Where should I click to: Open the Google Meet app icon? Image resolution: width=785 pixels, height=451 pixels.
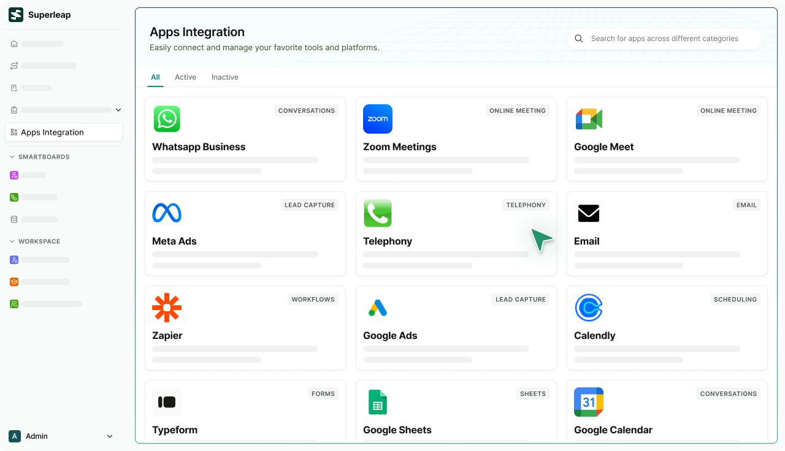tap(589, 119)
